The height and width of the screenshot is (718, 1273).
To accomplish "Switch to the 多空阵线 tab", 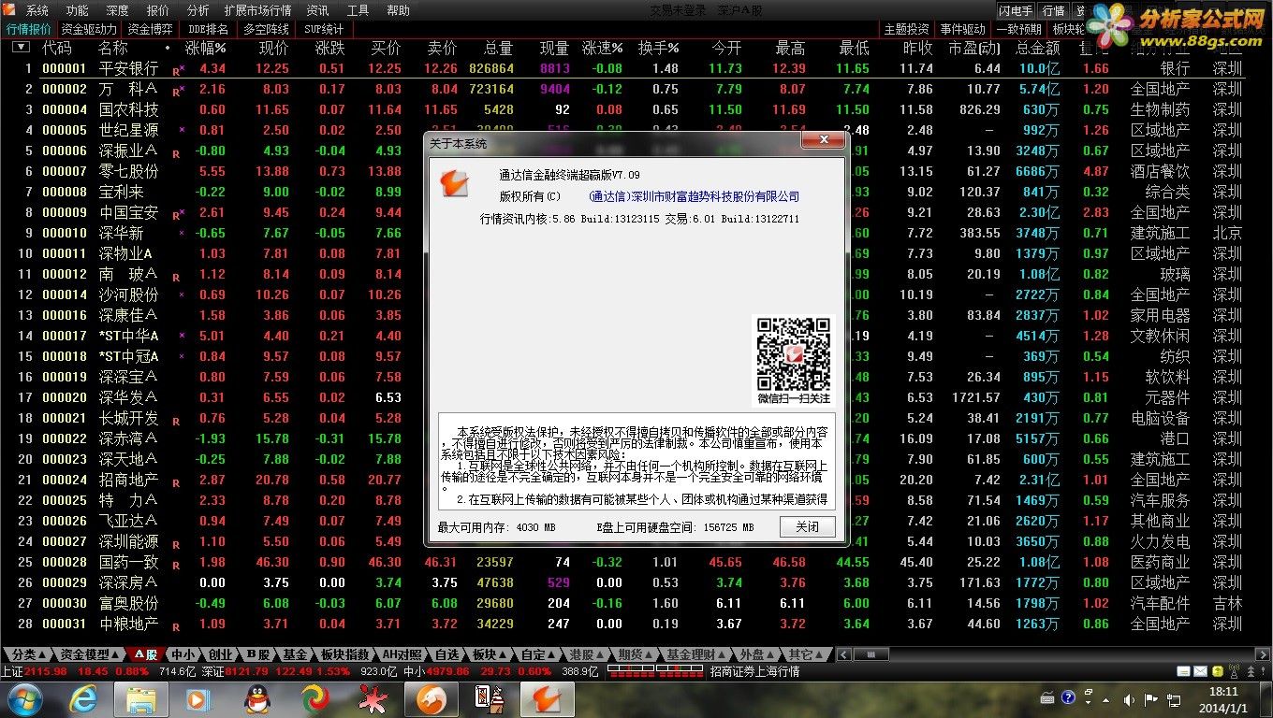I will (266, 29).
